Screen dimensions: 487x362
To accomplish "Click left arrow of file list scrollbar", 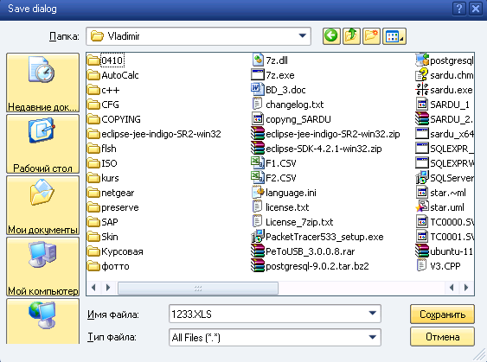I will click(93, 288).
